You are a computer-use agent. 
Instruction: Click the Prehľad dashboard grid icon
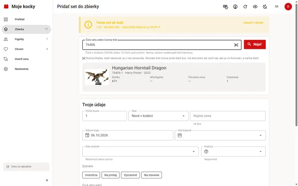tap(6, 19)
